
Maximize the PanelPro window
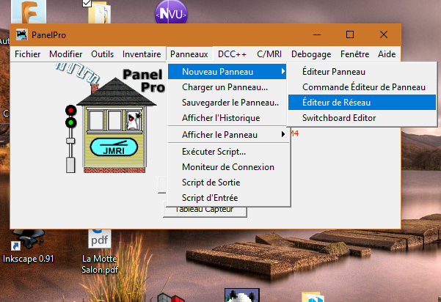point(350,34)
